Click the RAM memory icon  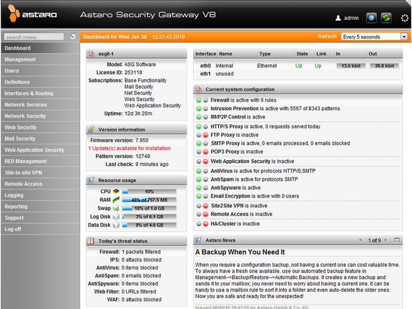(x=116, y=200)
